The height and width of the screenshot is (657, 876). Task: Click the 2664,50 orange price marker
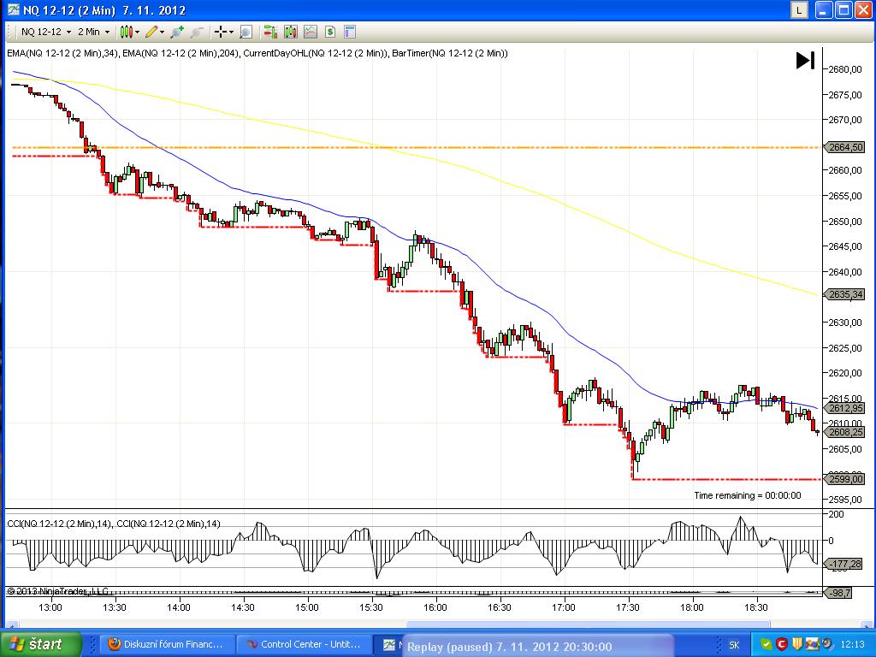pyautogui.click(x=844, y=147)
